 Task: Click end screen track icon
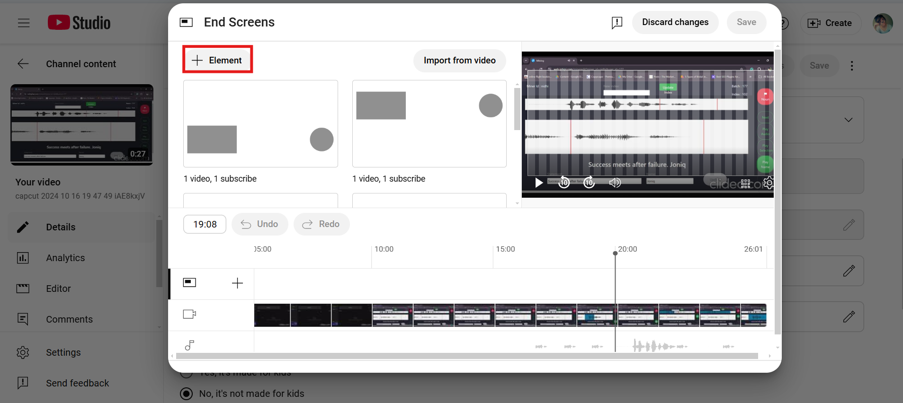189,282
